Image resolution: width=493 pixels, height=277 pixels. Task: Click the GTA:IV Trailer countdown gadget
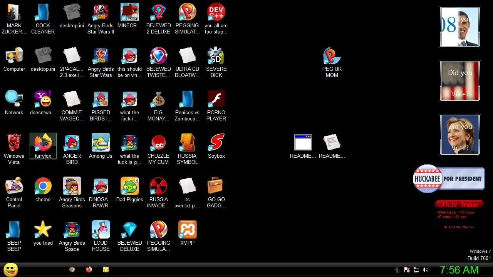coord(458,215)
